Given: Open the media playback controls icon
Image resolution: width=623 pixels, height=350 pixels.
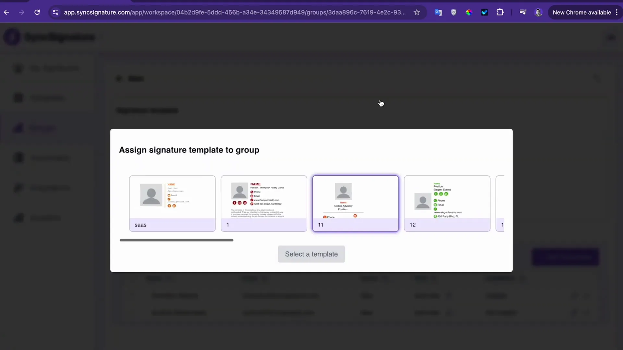Looking at the screenshot, I should tap(523, 12).
